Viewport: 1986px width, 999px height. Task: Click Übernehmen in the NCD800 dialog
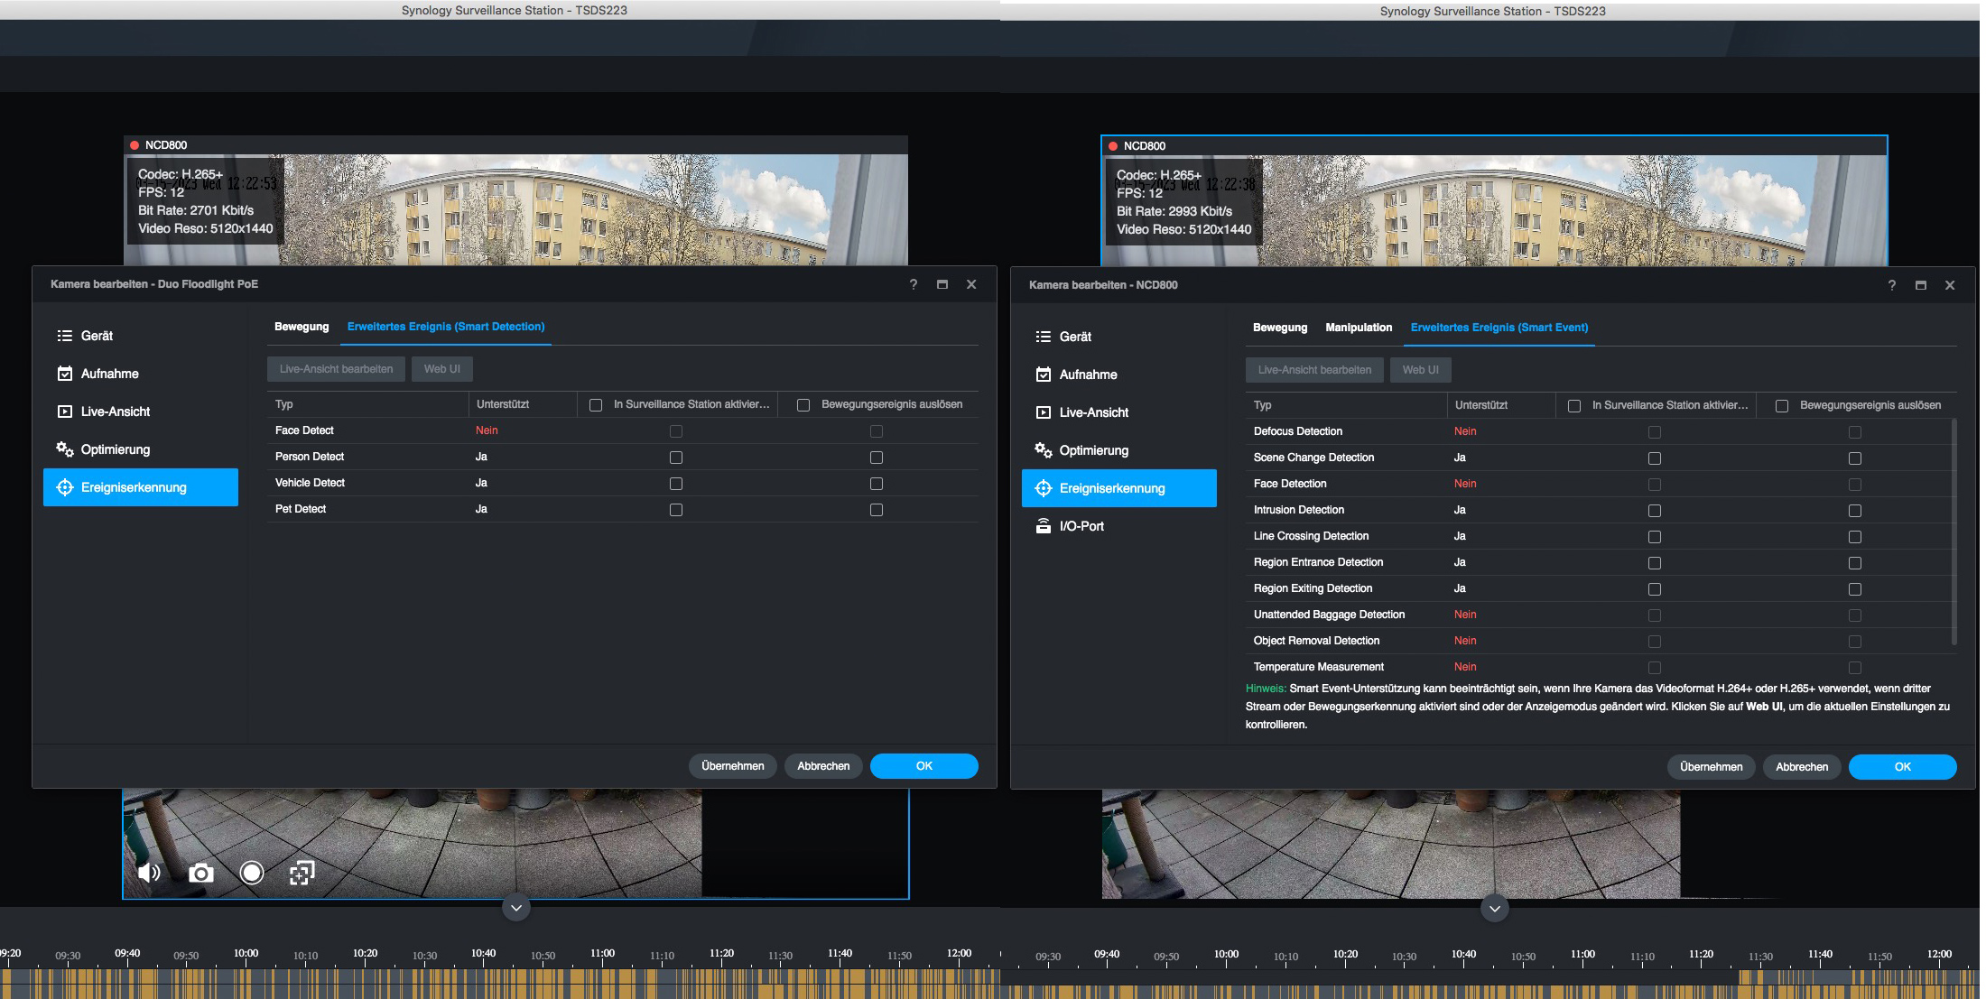pos(1711,767)
